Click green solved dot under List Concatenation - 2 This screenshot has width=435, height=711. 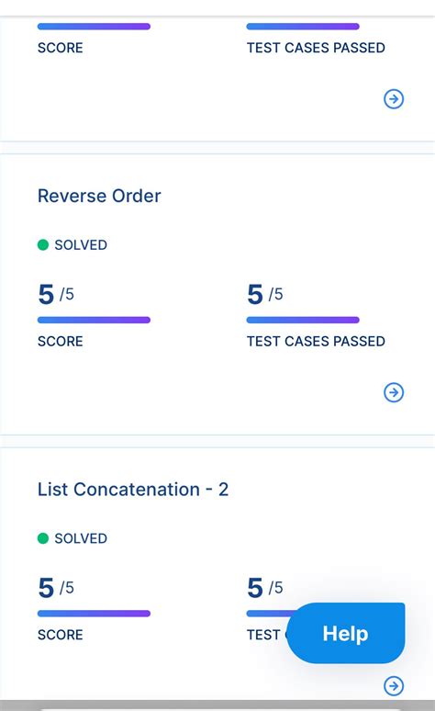tap(43, 538)
